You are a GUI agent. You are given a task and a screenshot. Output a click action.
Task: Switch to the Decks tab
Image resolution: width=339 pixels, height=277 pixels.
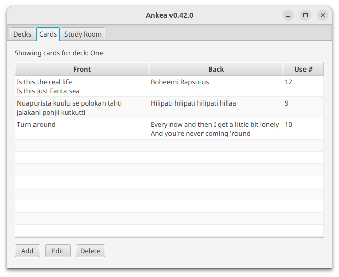click(x=22, y=34)
